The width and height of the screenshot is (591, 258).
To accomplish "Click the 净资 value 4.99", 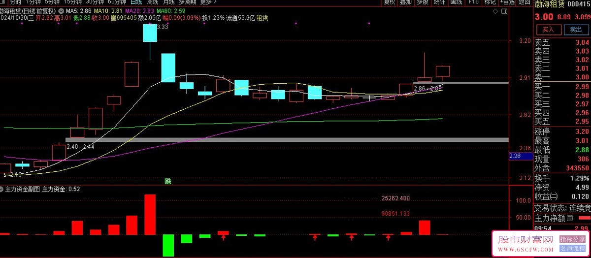I will [x=582, y=188].
